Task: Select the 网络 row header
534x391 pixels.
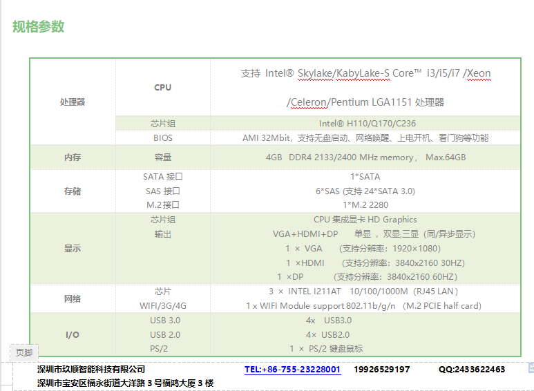Action: coord(73,298)
